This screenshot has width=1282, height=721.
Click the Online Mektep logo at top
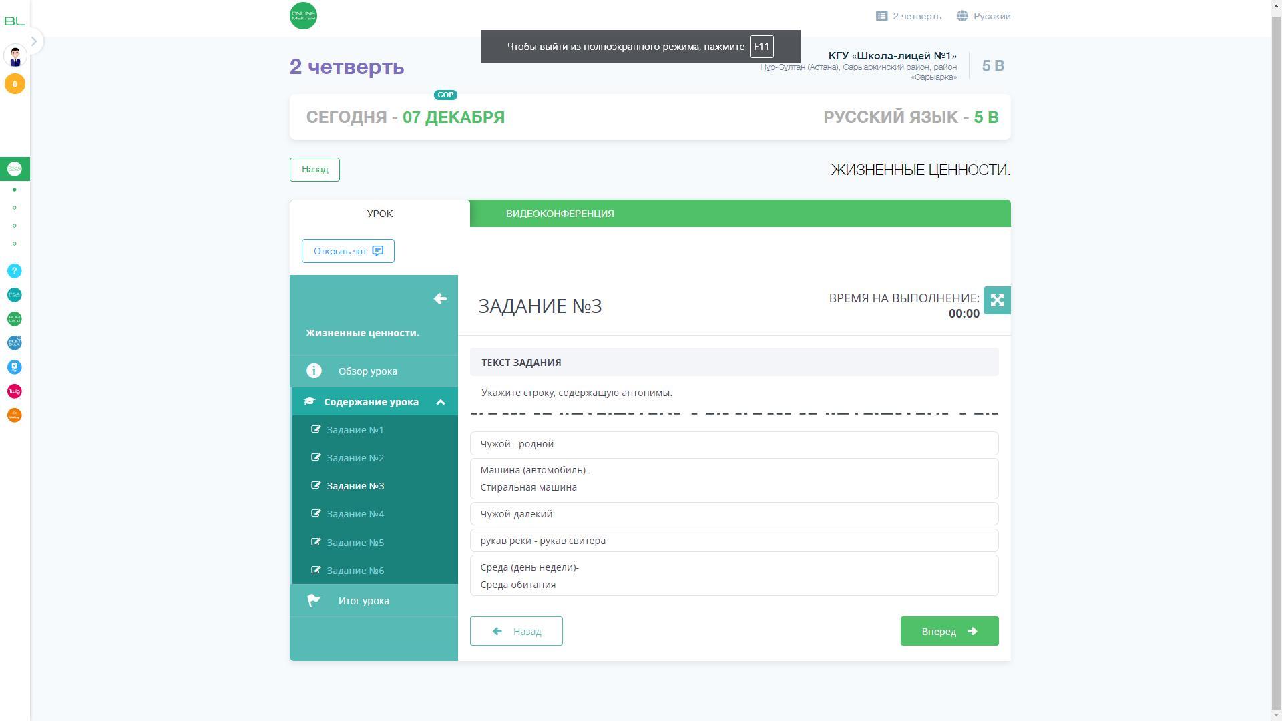point(303,16)
